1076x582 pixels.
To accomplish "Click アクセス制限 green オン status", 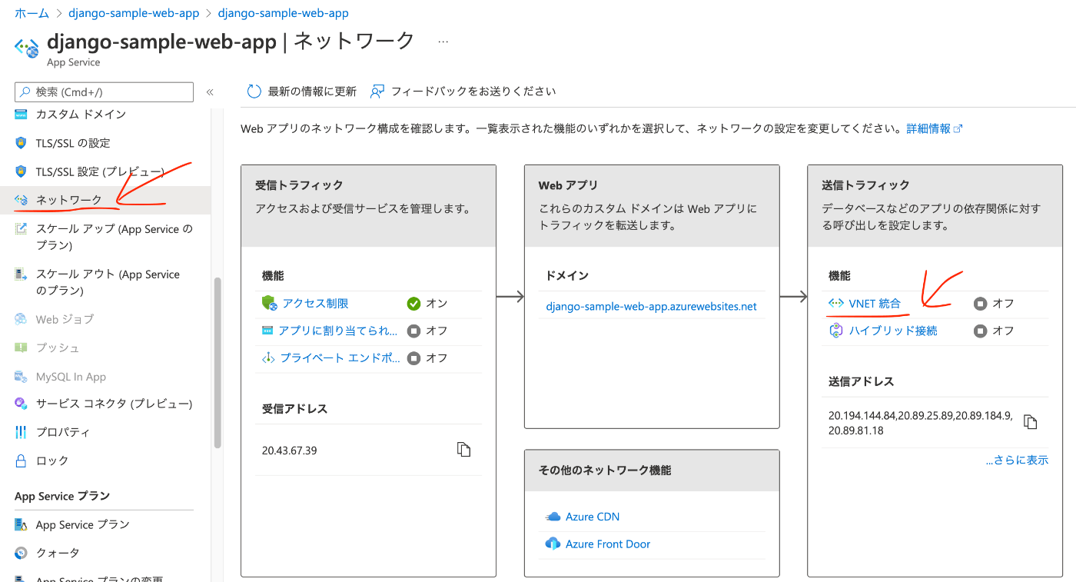I will 427,304.
